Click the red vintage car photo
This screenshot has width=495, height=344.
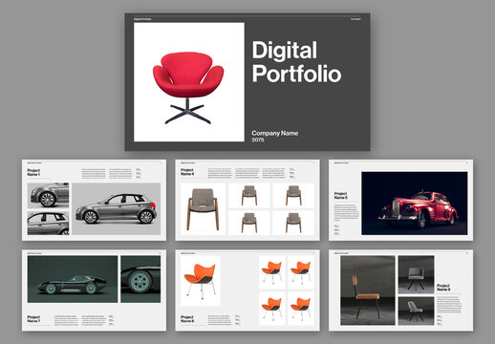[415, 204]
